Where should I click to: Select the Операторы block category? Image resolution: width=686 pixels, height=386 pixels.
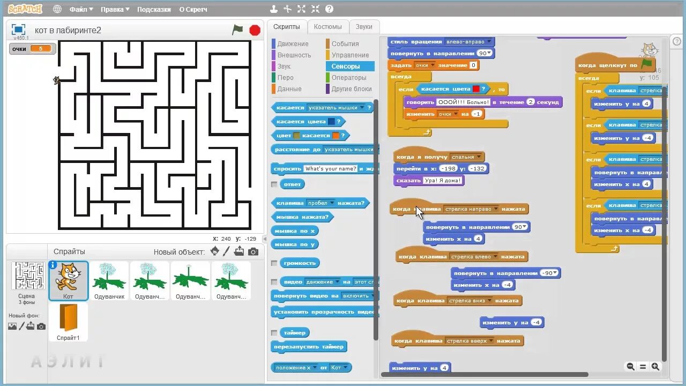(x=349, y=78)
